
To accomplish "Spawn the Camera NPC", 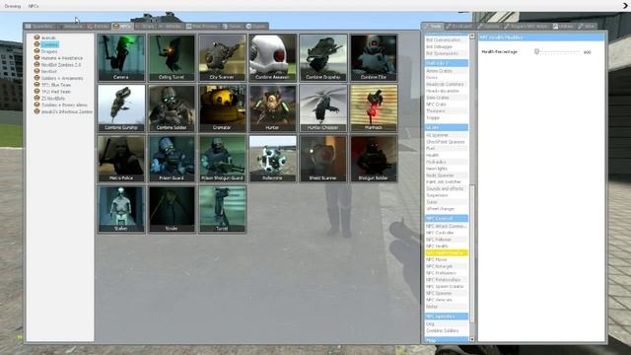I will click(x=121, y=57).
